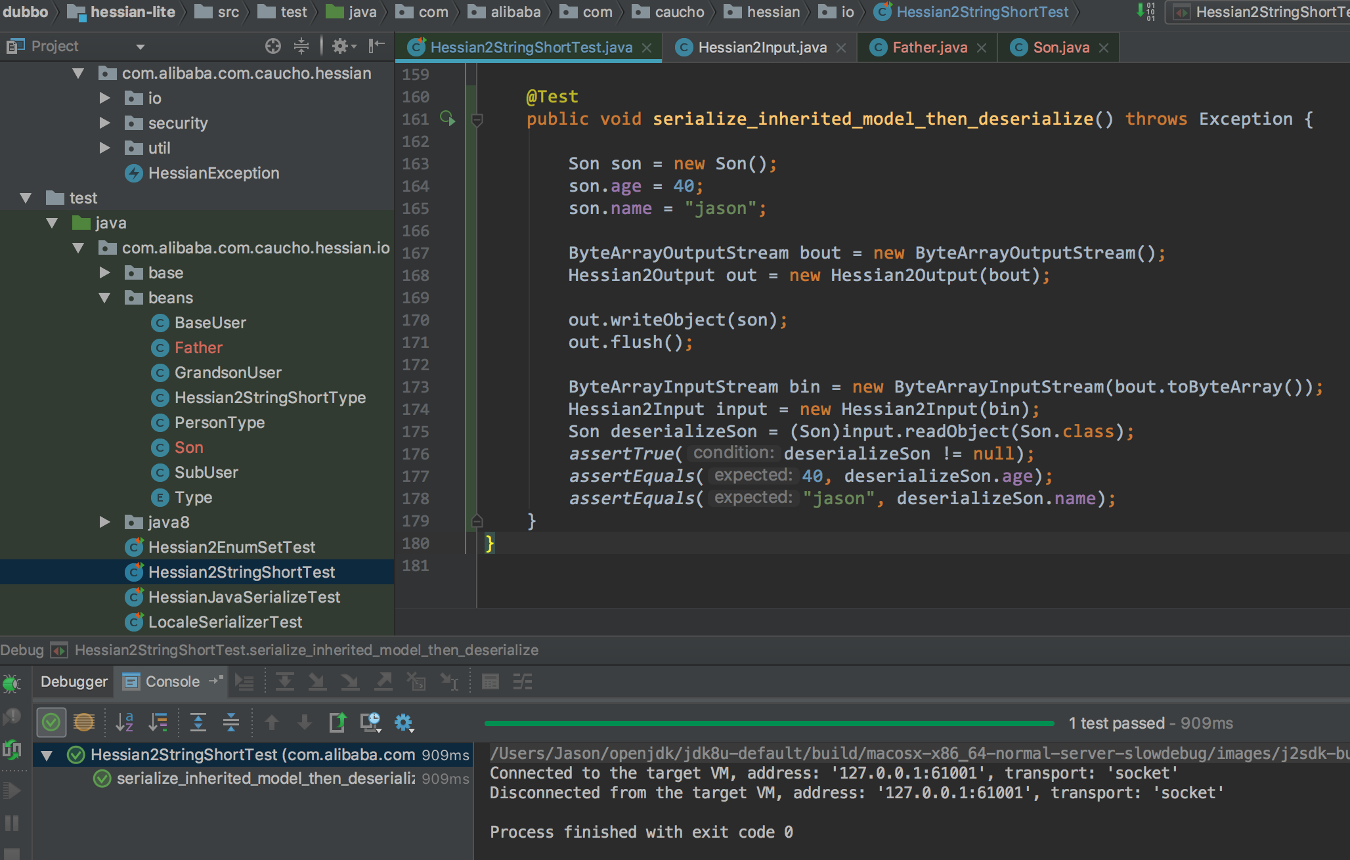The height and width of the screenshot is (860, 1350).
Task: Click the Drop Frame icon
Action: (416, 683)
